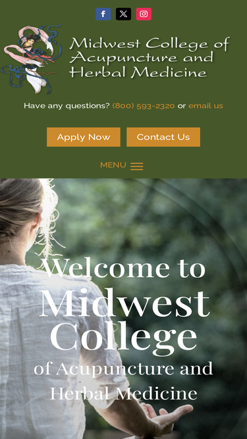This screenshot has width=247, height=439.
Task: Open the Instagram icon link
Action: click(144, 14)
